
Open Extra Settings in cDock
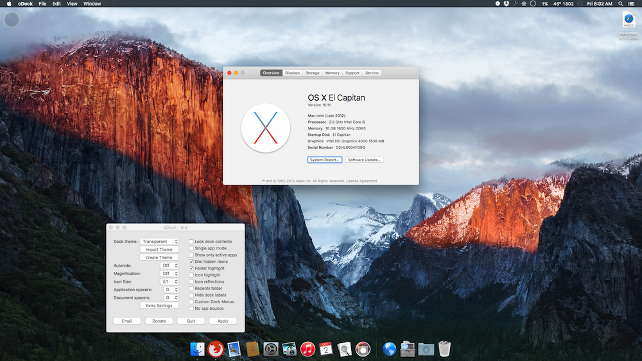(x=159, y=306)
